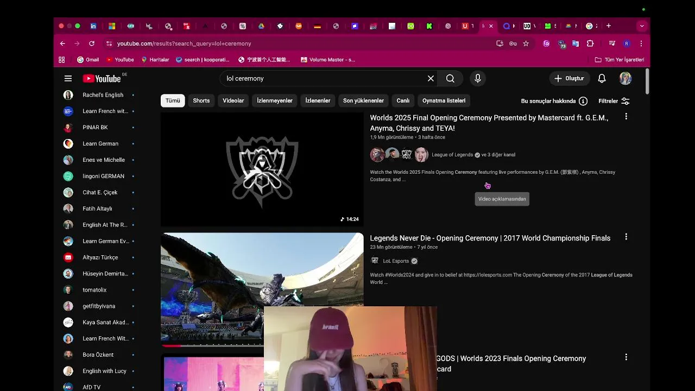695x391 pixels.
Task: Select the Tümü filter chip
Action: click(173, 100)
